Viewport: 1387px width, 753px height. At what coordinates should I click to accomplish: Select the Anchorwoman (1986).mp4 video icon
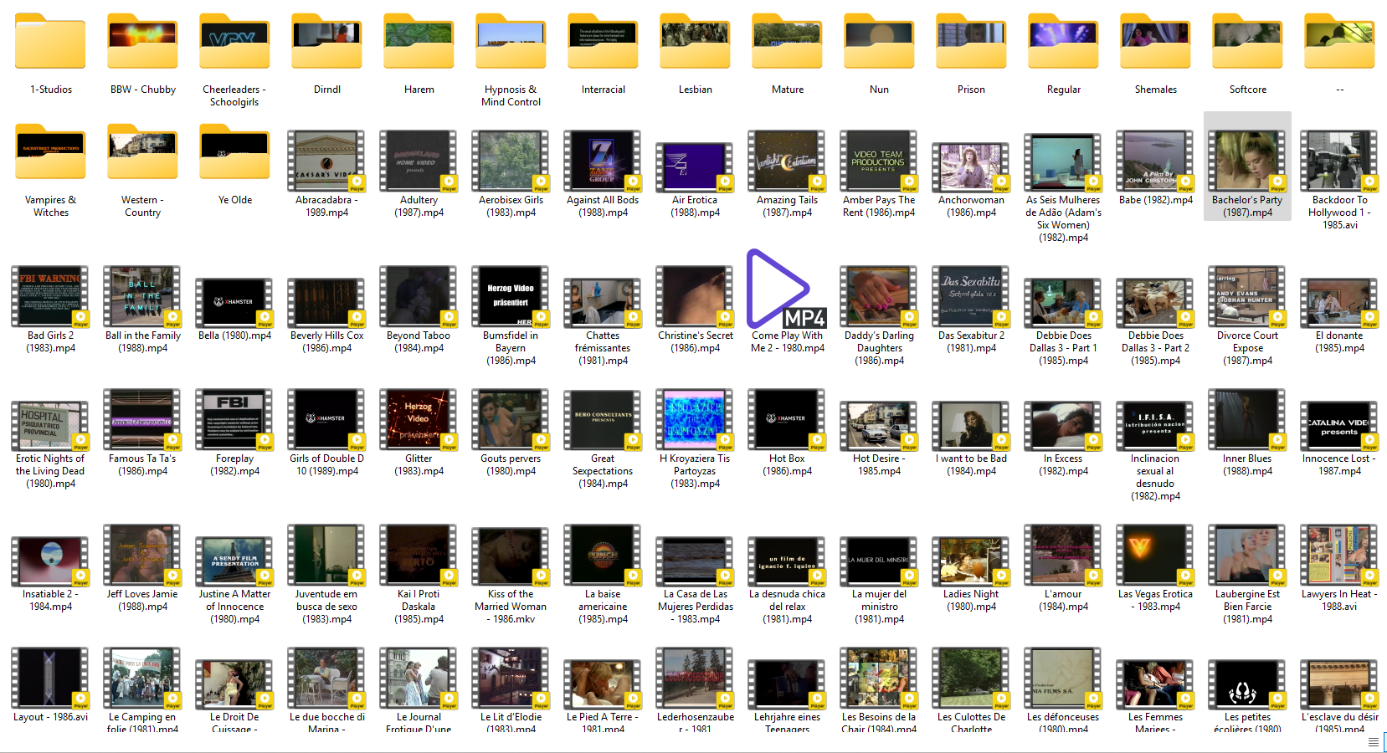971,166
